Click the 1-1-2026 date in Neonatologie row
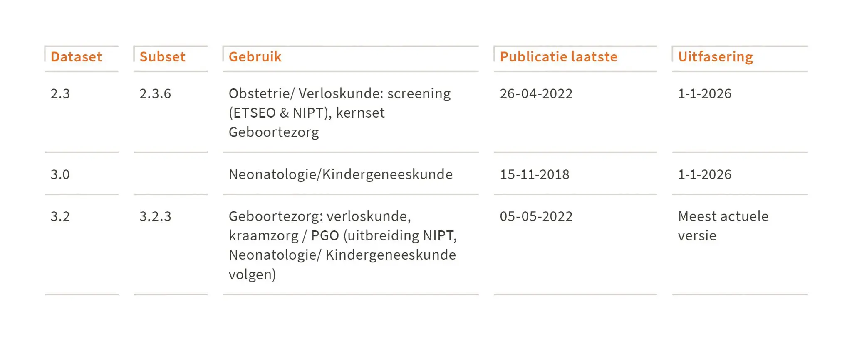852x348 pixels. [x=704, y=174]
